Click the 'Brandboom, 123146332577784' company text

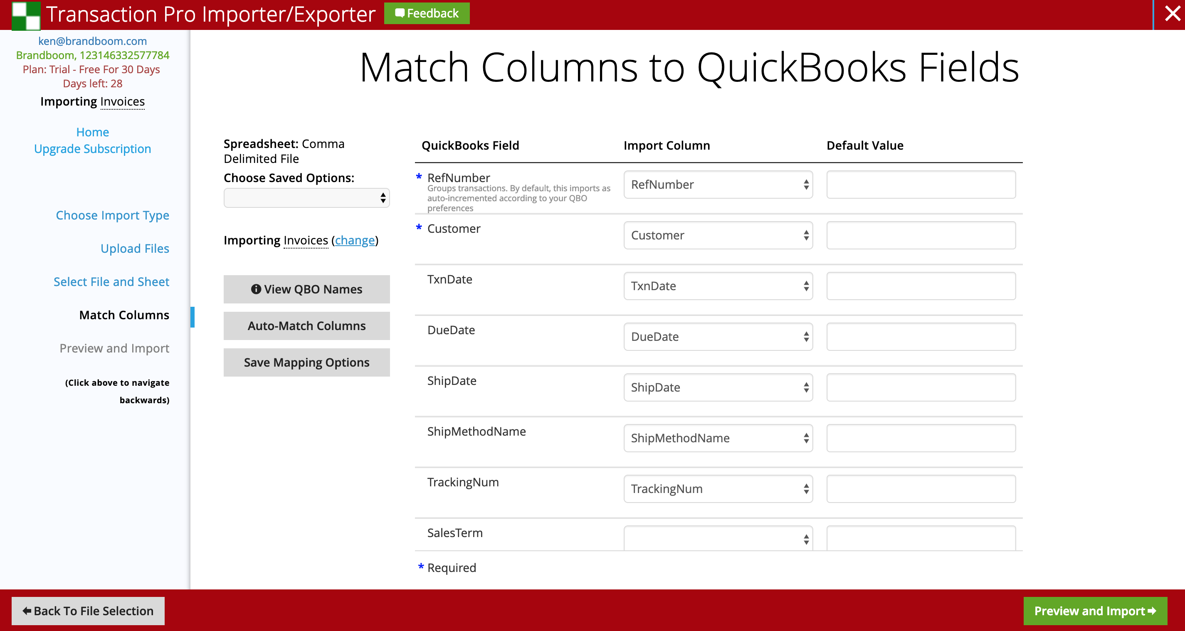tap(92, 55)
